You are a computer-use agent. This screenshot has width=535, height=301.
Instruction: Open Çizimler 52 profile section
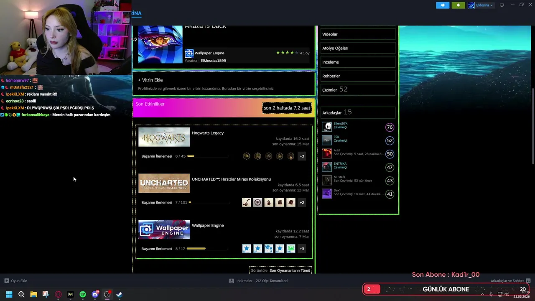coord(358,90)
